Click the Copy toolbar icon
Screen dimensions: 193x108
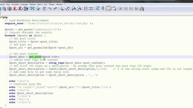click(x=38, y=9)
